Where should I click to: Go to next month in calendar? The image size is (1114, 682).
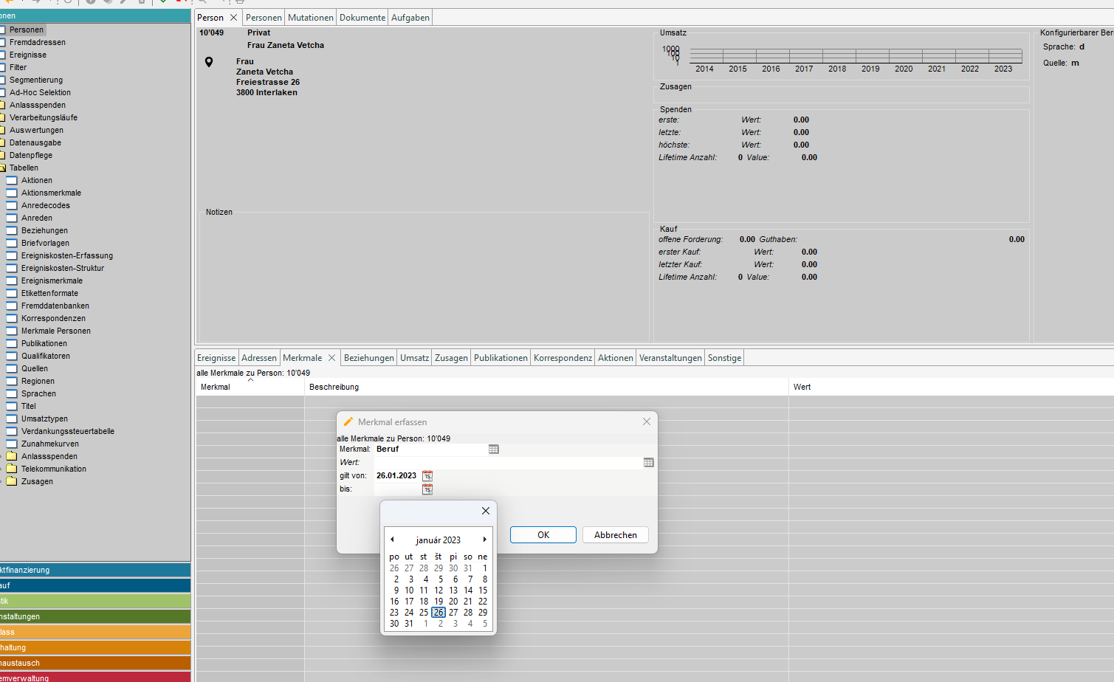[484, 540]
